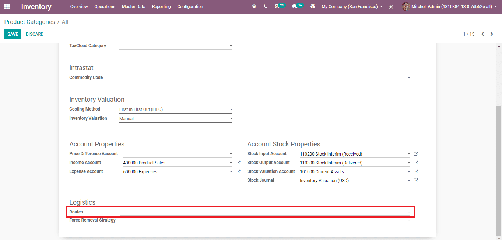Open external link for Expense Account
Viewport: 502px width, 240px height.
(x=238, y=171)
